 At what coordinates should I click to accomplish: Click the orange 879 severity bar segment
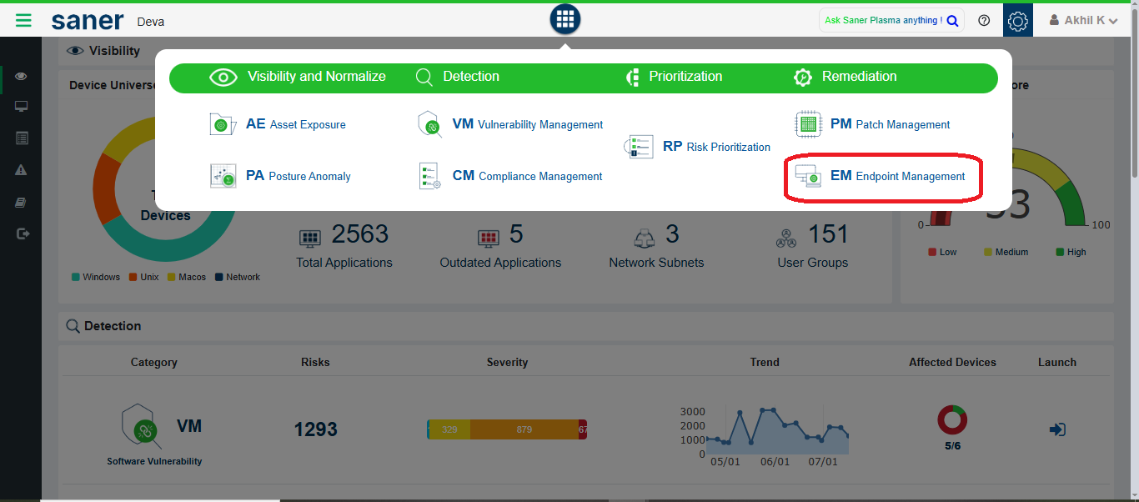pos(524,429)
